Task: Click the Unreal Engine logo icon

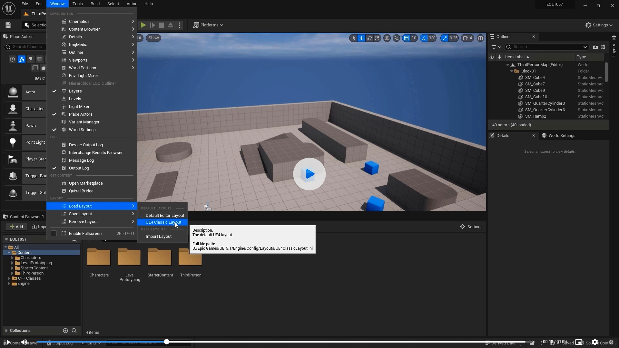Action: pyautogui.click(x=9, y=8)
